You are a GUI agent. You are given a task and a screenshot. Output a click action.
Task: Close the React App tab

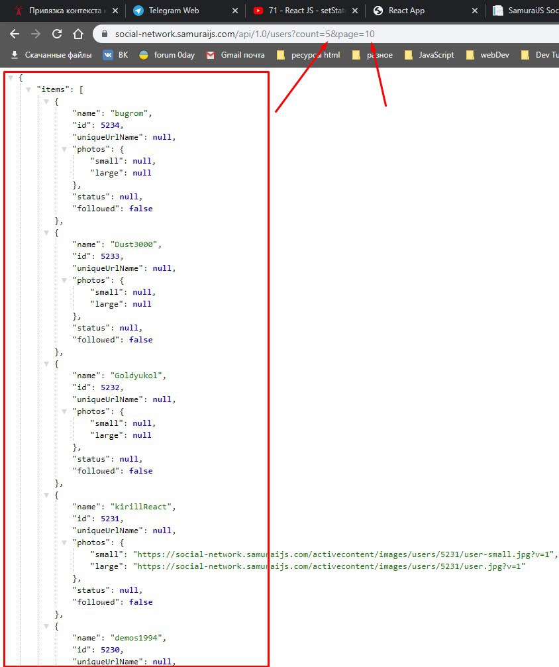(475, 11)
